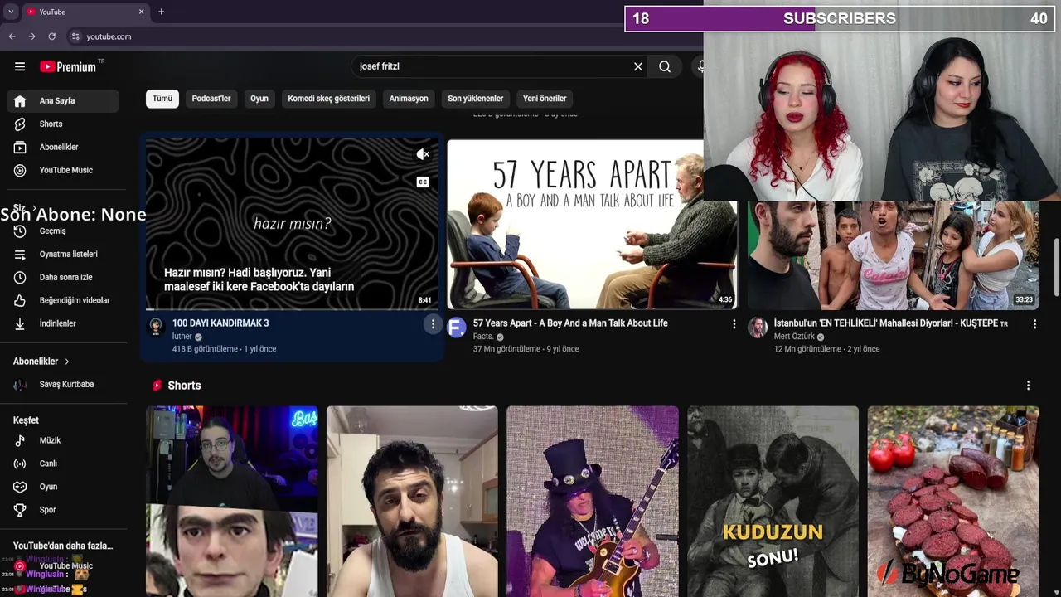This screenshot has width=1061, height=597.
Task: Open Spor sports section
Action: pyautogui.click(x=63, y=510)
